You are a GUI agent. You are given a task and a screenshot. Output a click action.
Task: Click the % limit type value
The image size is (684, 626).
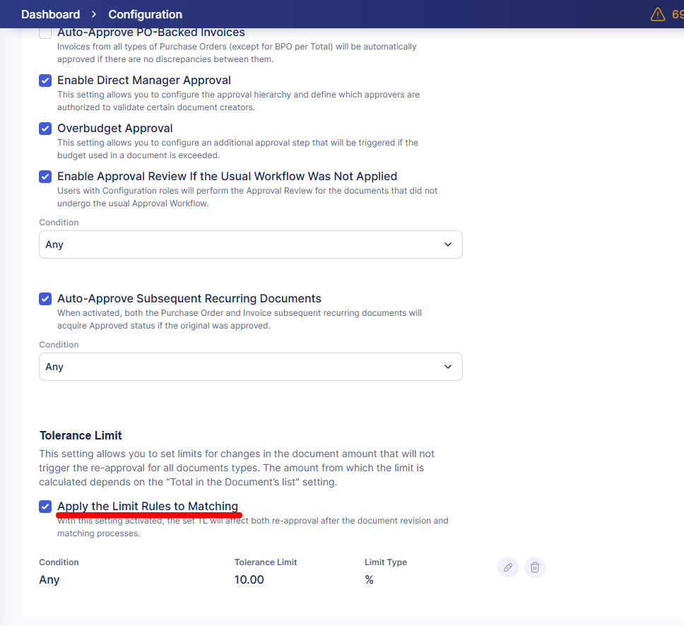click(369, 579)
